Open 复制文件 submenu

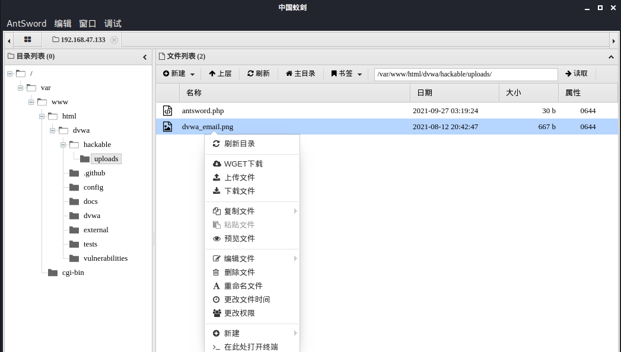point(252,211)
